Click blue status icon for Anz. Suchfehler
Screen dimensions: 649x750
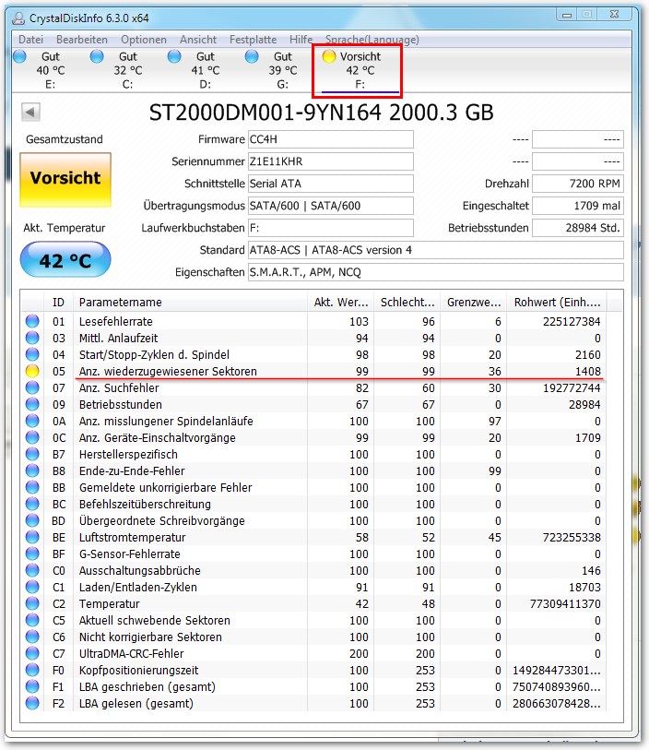coord(32,387)
